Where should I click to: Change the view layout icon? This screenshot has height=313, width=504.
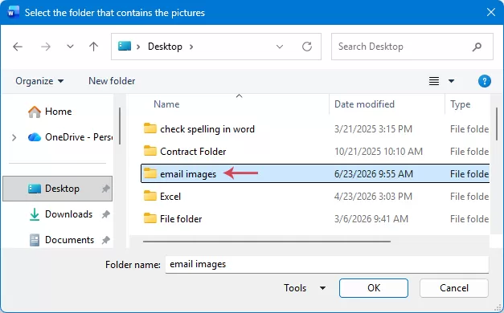434,81
